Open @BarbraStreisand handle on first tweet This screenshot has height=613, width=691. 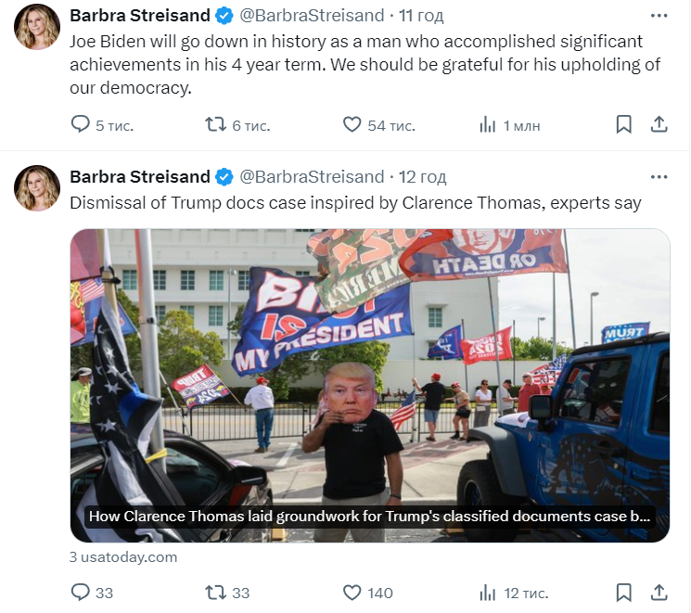312,16
